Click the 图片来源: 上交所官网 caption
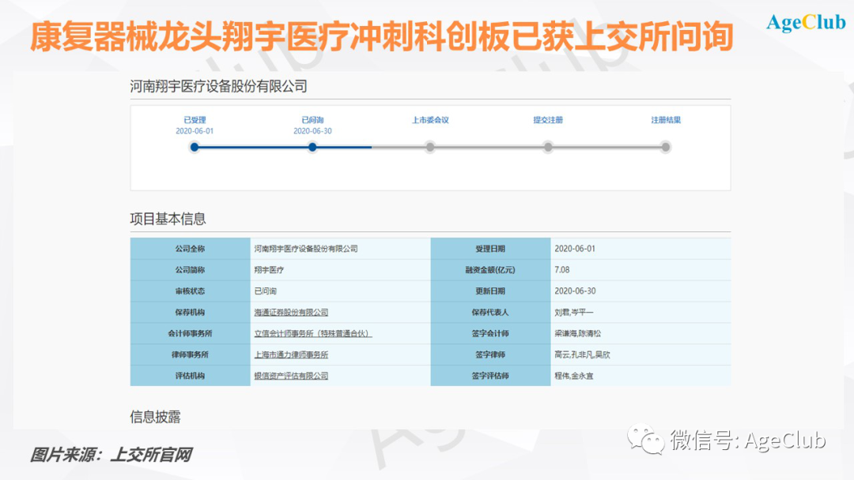854x480 pixels. point(111,455)
